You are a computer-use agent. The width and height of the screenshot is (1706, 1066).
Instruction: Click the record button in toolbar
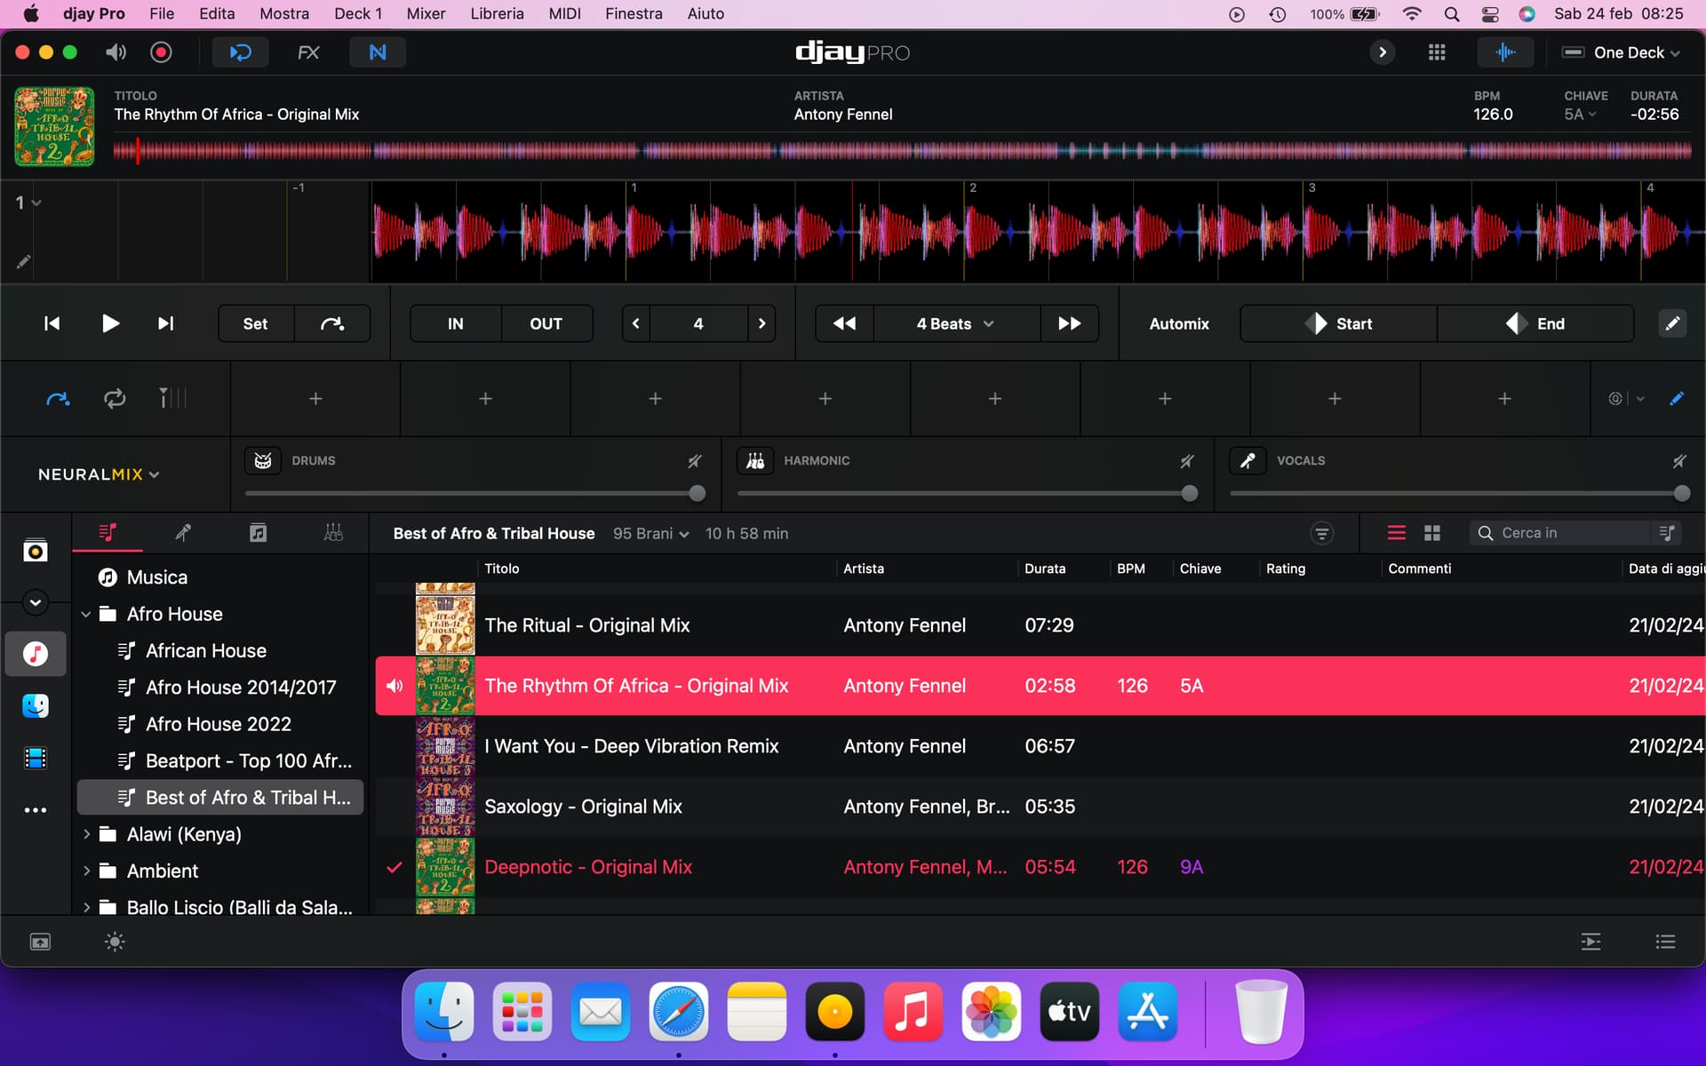click(161, 52)
